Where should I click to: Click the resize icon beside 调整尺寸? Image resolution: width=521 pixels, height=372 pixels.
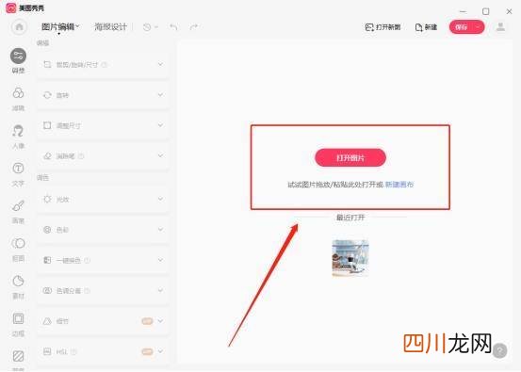point(47,125)
